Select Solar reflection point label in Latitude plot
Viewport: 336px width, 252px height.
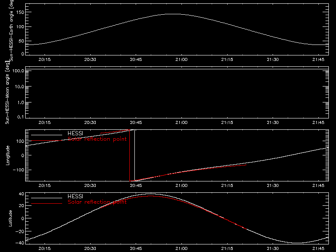pos(97,202)
